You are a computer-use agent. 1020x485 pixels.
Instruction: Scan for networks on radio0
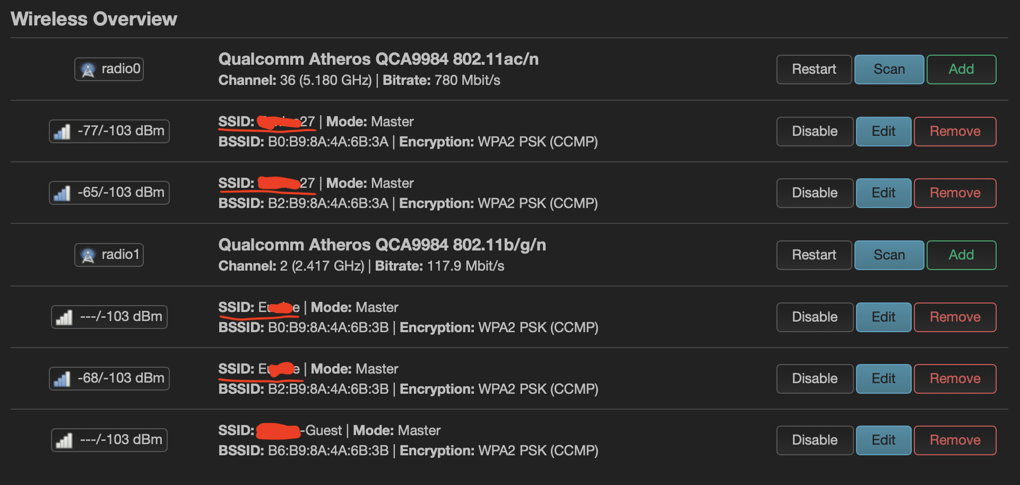coord(889,70)
